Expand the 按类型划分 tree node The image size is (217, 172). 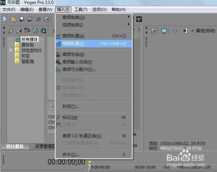(x=11, y=50)
